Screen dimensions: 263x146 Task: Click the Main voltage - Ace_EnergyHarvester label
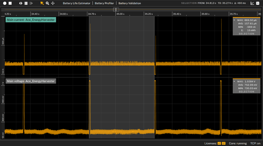point(31,81)
